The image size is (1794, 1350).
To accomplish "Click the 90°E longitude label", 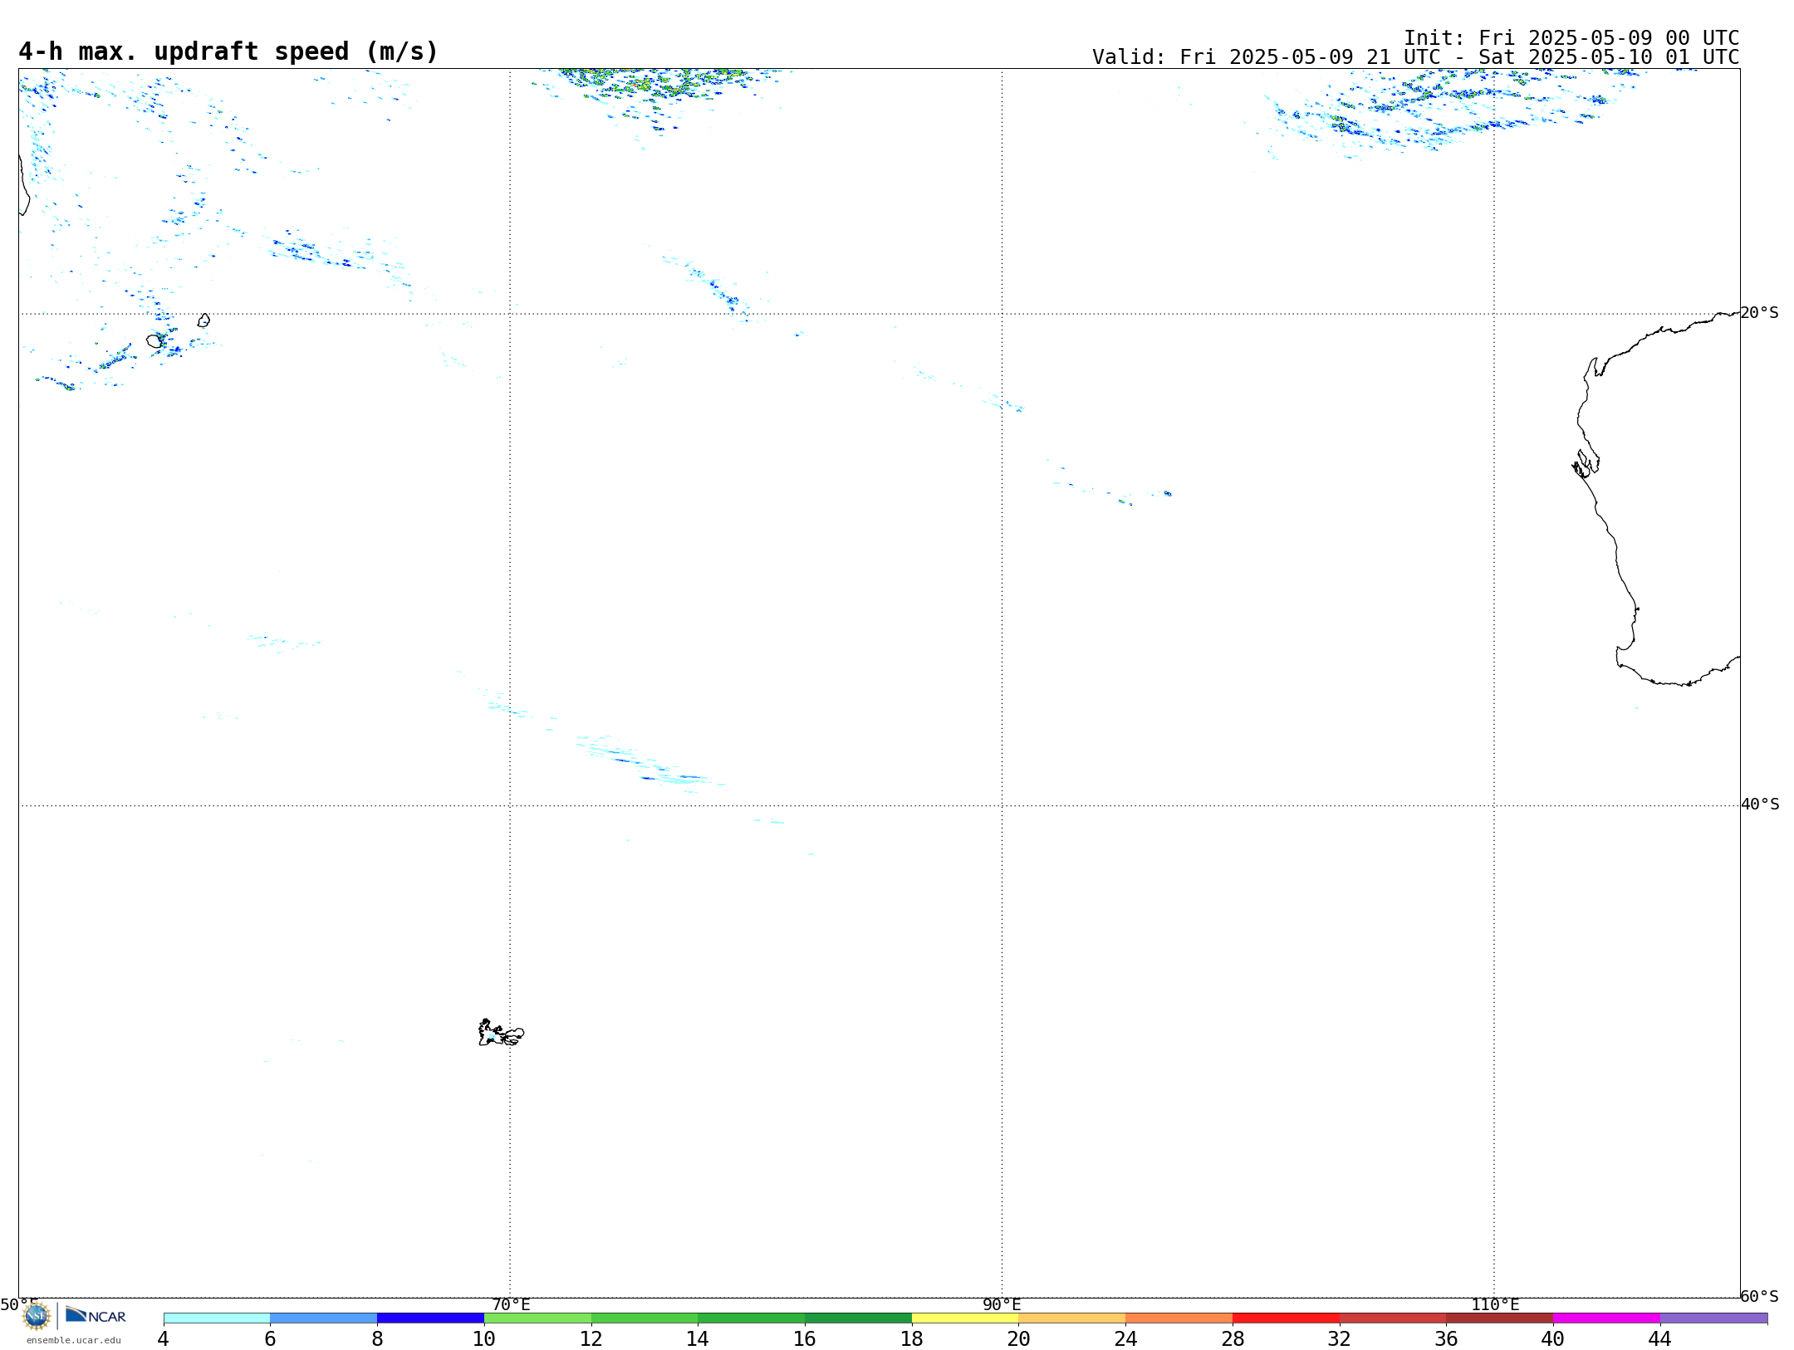I will pos(1002,1304).
